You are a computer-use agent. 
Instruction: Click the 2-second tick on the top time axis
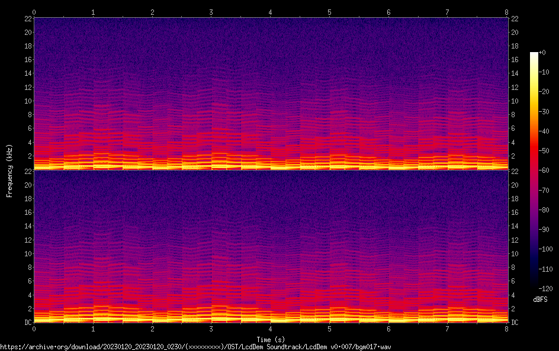click(152, 12)
